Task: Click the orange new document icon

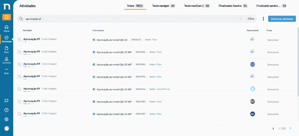Action: click(7, 17)
